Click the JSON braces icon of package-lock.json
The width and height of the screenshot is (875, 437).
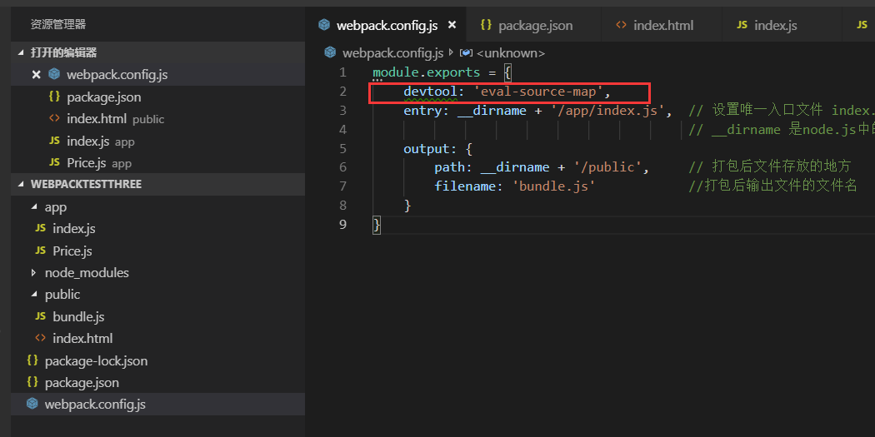pos(32,360)
